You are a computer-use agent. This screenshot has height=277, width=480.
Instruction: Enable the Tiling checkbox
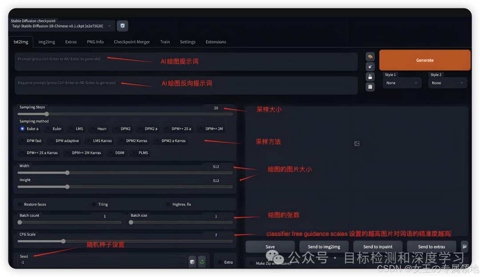point(94,204)
